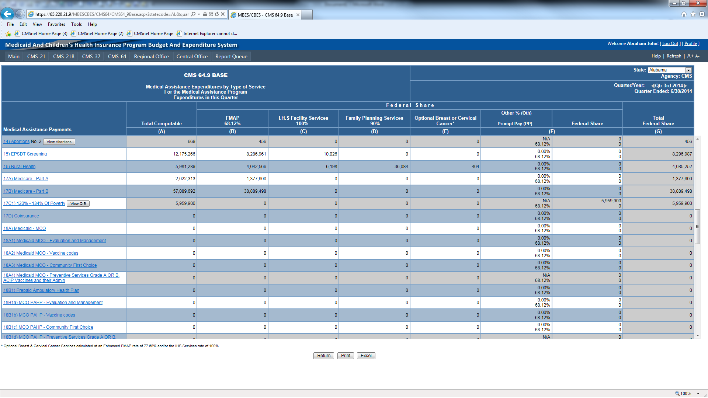Click the Add to Favorites bar star icon
The width and height of the screenshot is (708, 398).
pos(8,34)
